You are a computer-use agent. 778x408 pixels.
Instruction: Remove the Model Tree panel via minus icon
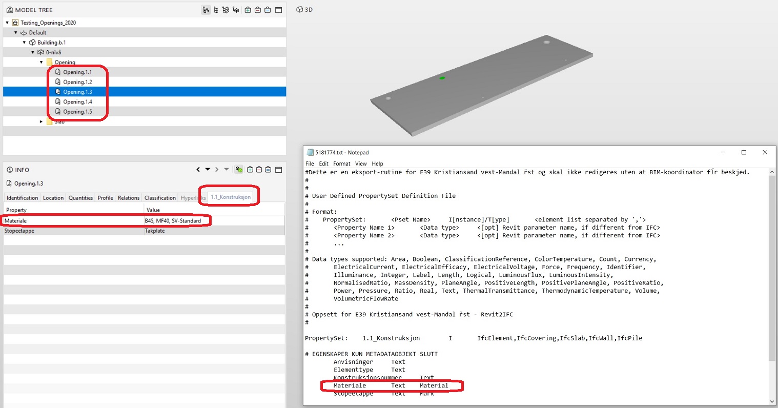click(257, 10)
